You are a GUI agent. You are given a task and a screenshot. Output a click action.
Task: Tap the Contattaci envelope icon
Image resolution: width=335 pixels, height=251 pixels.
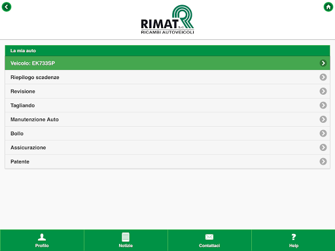[209, 237]
